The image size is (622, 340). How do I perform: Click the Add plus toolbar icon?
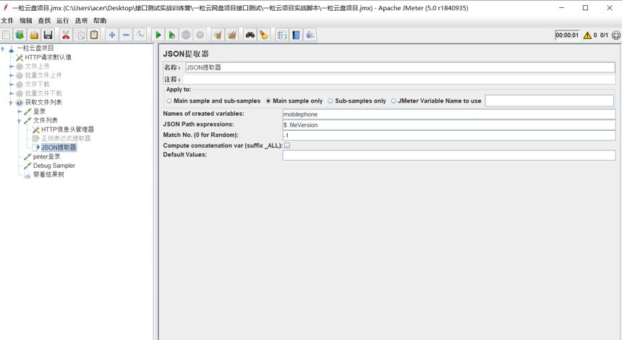112,35
